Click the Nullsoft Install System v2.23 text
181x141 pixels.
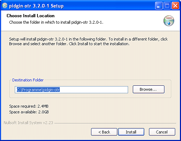28,123
